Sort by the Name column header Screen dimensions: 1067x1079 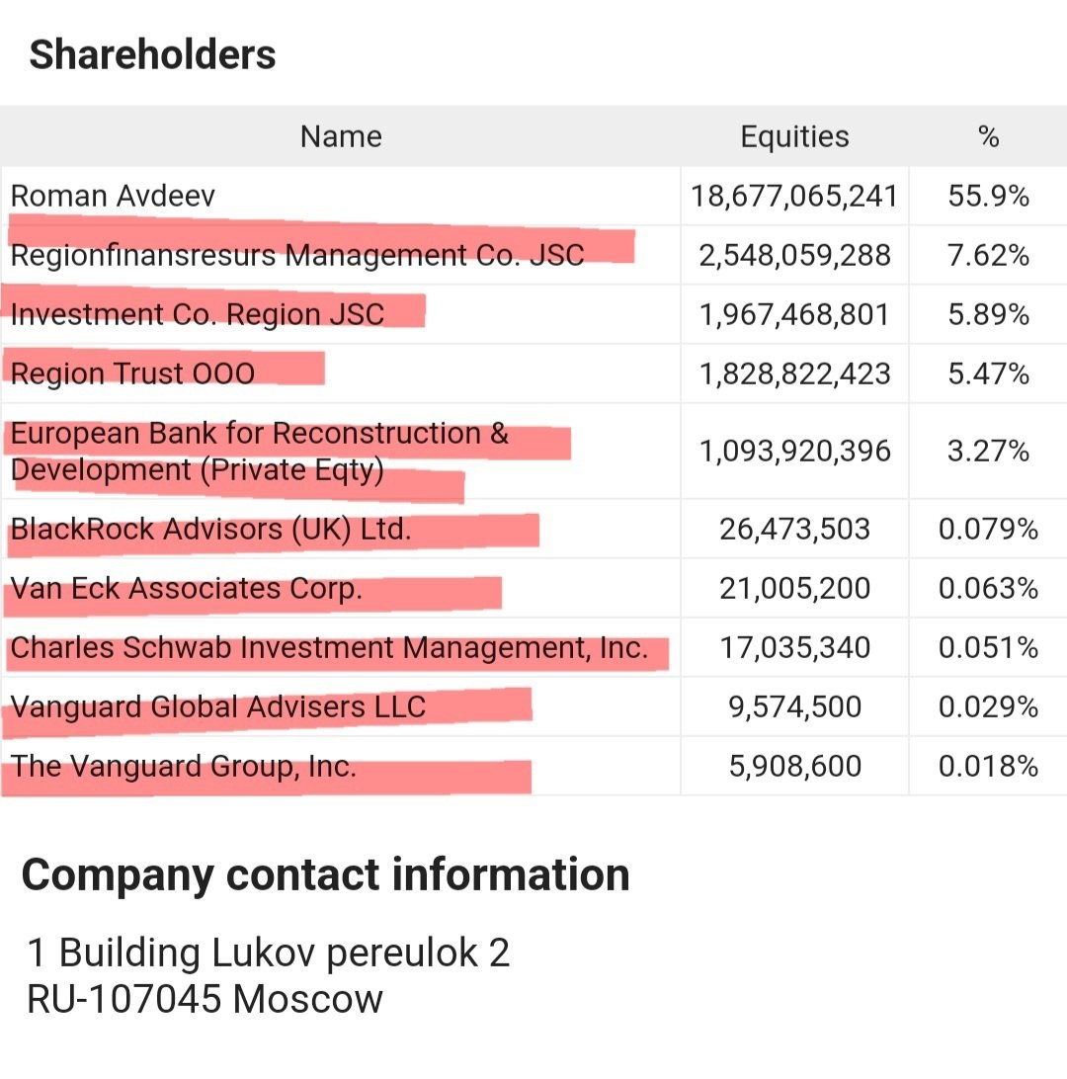click(341, 136)
